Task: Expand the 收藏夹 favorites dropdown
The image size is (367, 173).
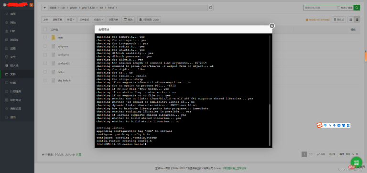Action: (x=98, y=20)
